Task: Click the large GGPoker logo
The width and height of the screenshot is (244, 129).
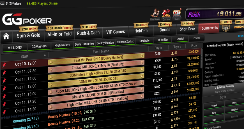Action: (x=27, y=19)
